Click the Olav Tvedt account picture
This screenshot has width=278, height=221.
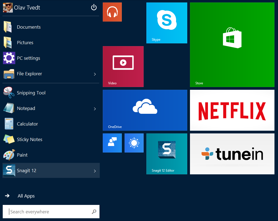coord(8,7)
